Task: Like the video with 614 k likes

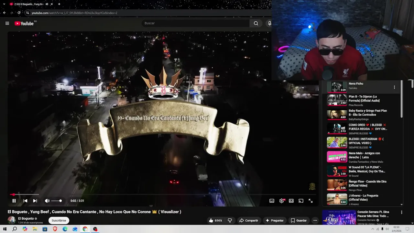Action: (x=215, y=220)
